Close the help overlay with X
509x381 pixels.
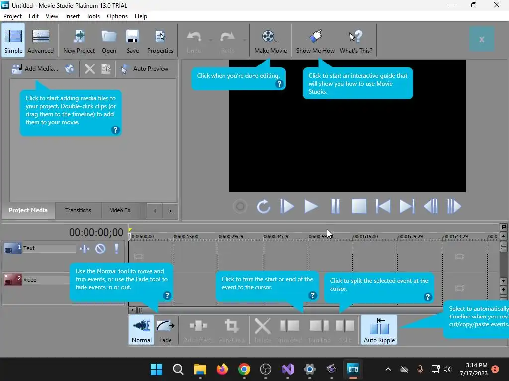point(482,39)
